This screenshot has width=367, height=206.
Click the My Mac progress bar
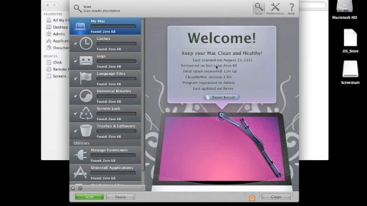(x=114, y=26)
